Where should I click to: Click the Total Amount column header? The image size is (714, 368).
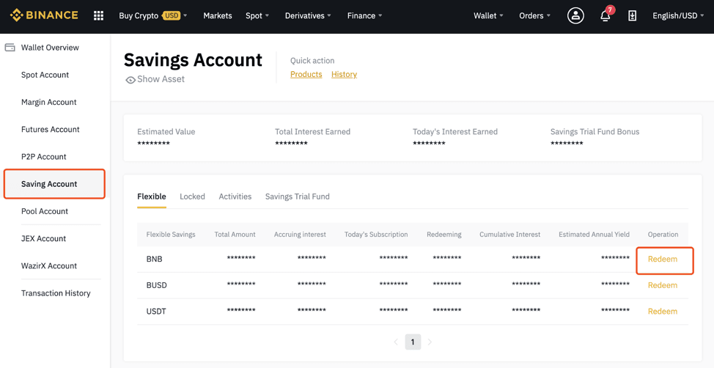[235, 235]
